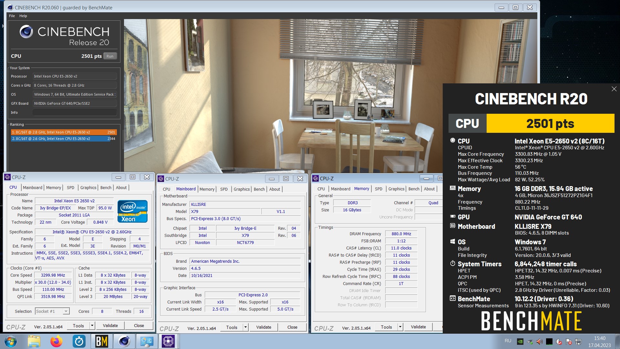Select ranking entry scoring 2501
This screenshot has height=349, width=620.
point(64,132)
